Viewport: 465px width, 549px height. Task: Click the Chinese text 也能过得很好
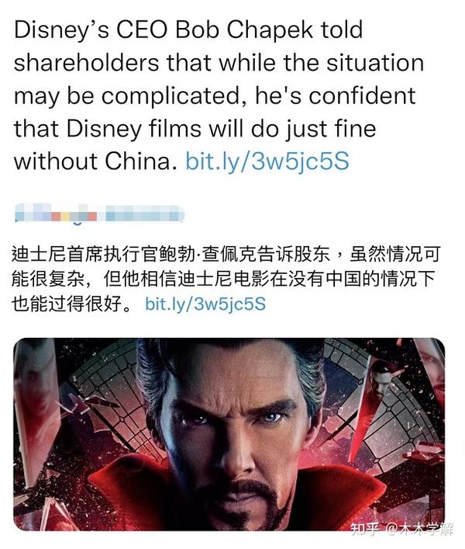(x=72, y=304)
